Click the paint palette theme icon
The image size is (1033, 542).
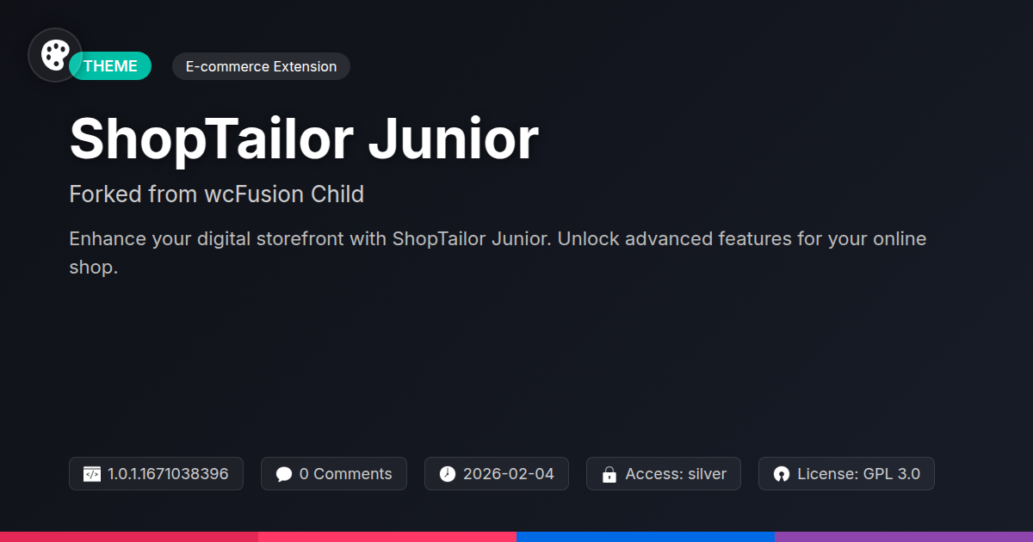tap(55, 55)
